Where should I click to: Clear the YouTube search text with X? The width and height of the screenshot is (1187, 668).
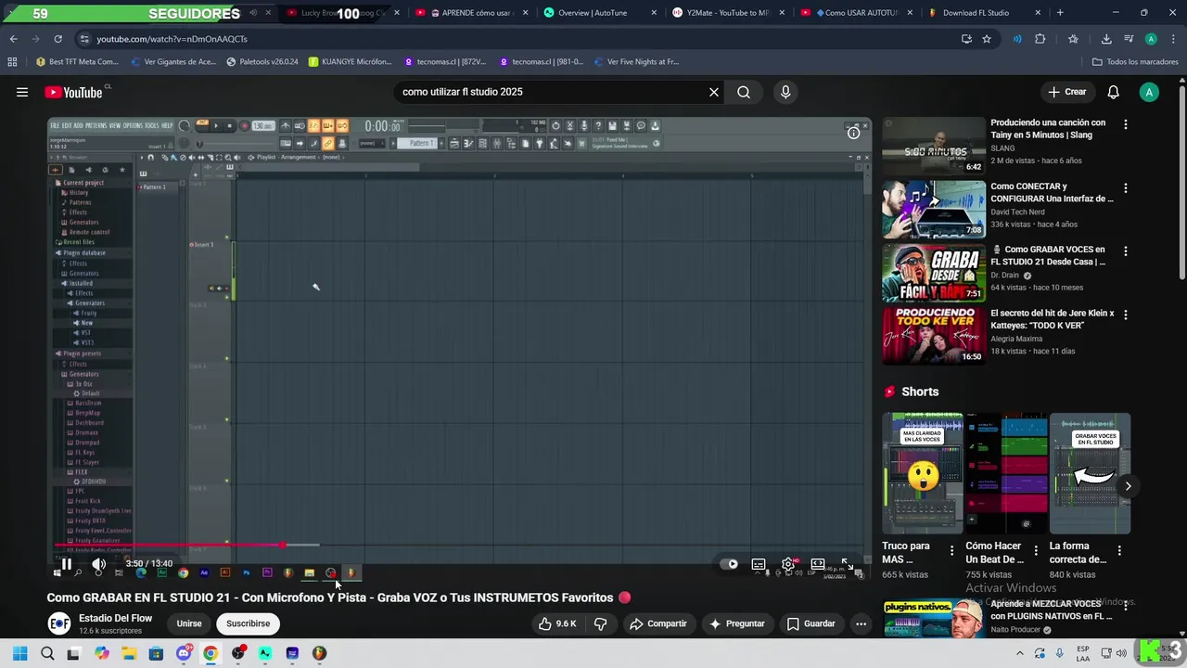(714, 92)
